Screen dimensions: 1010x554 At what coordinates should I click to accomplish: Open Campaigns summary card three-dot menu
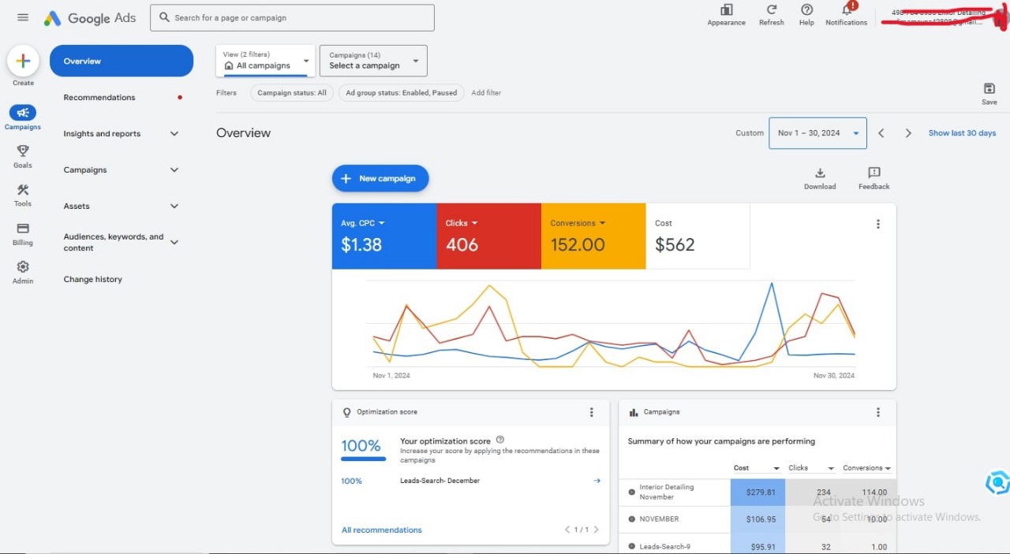pyautogui.click(x=878, y=412)
